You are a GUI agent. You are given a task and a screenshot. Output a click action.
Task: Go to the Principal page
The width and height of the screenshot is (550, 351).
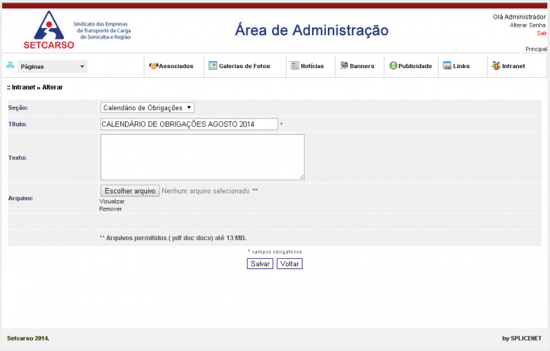pyautogui.click(x=536, y=49)
